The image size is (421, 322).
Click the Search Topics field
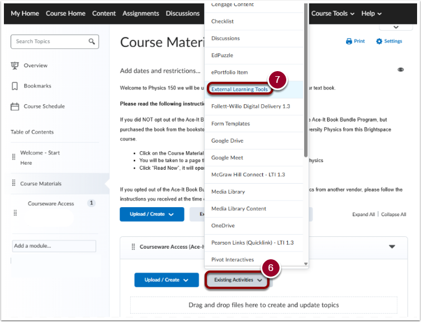(x=55, y=41)
